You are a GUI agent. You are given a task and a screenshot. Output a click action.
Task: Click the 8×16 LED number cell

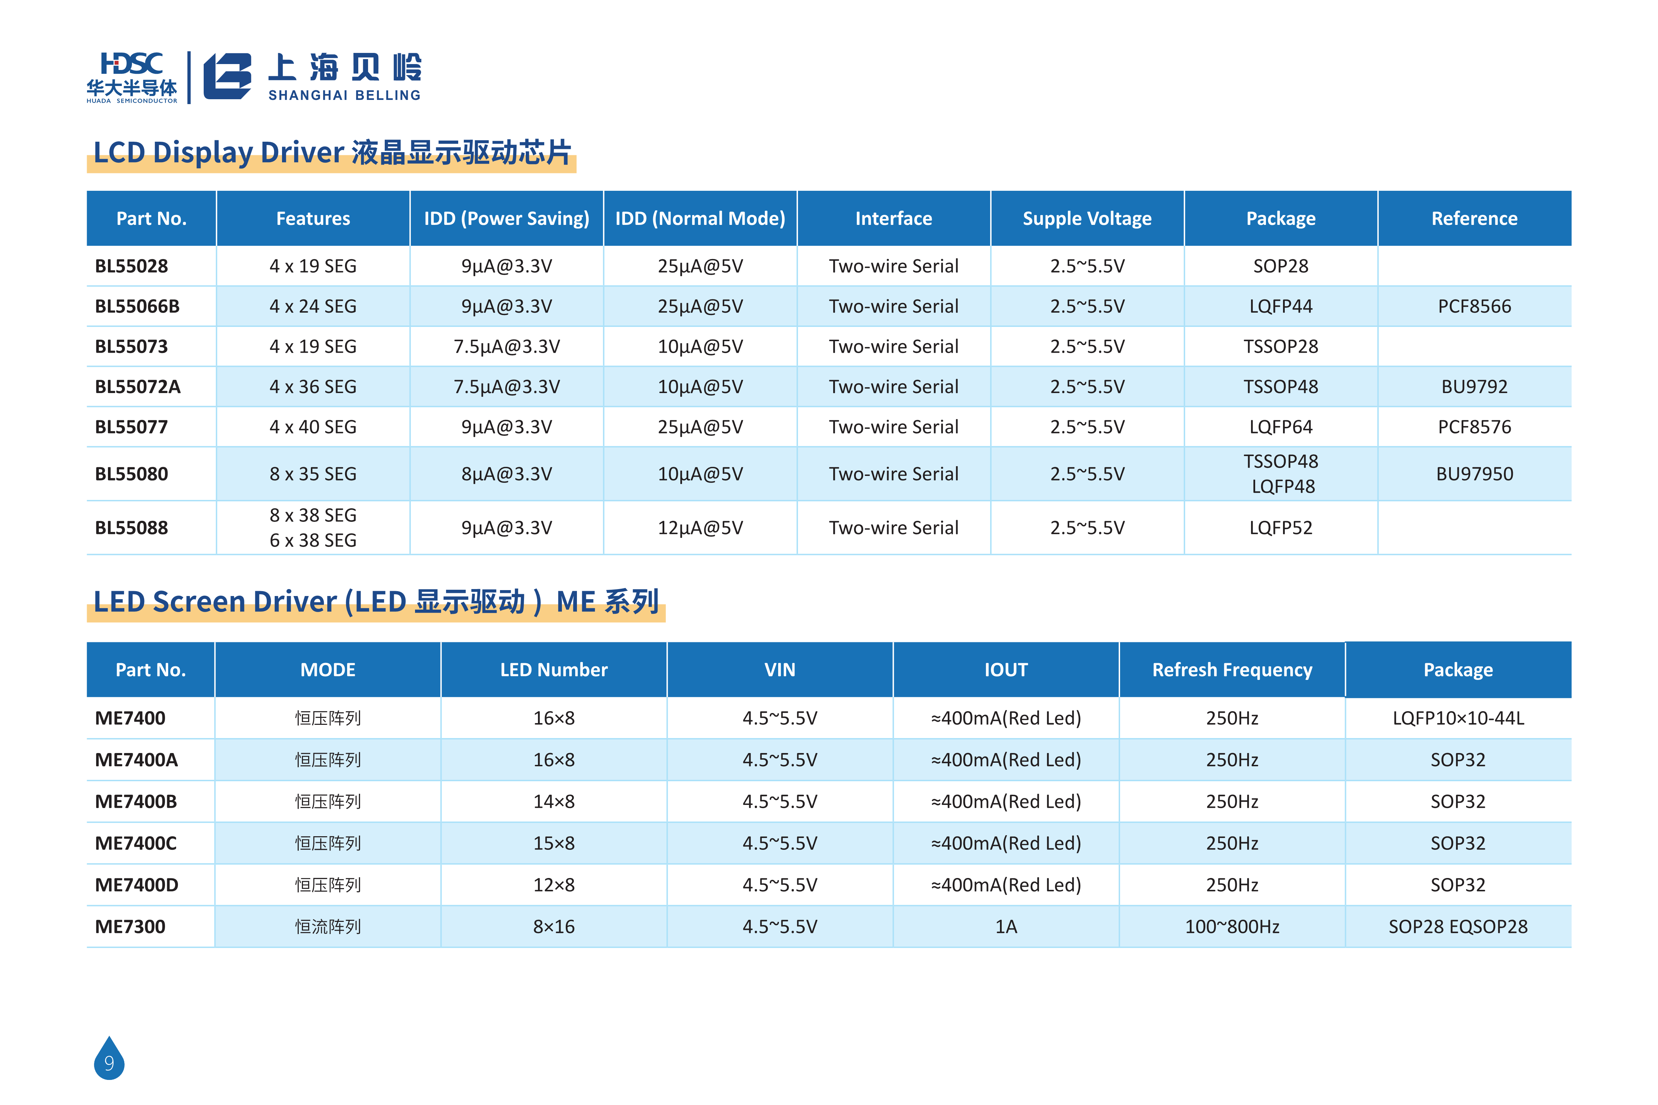pyautogui.click(x=554, y=927)
